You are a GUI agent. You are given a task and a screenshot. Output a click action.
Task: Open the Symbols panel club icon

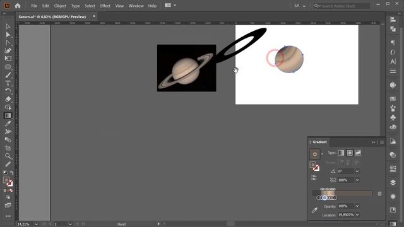393,118
